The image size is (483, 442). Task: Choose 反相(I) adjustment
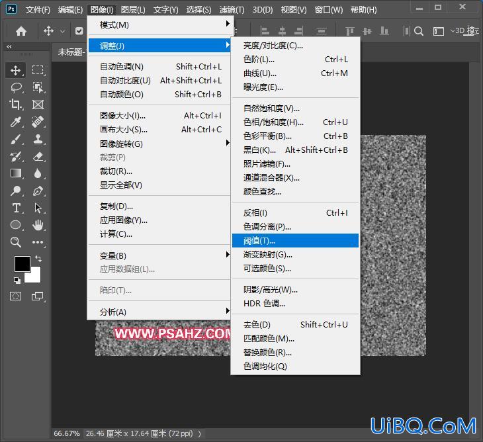point(295,213)
